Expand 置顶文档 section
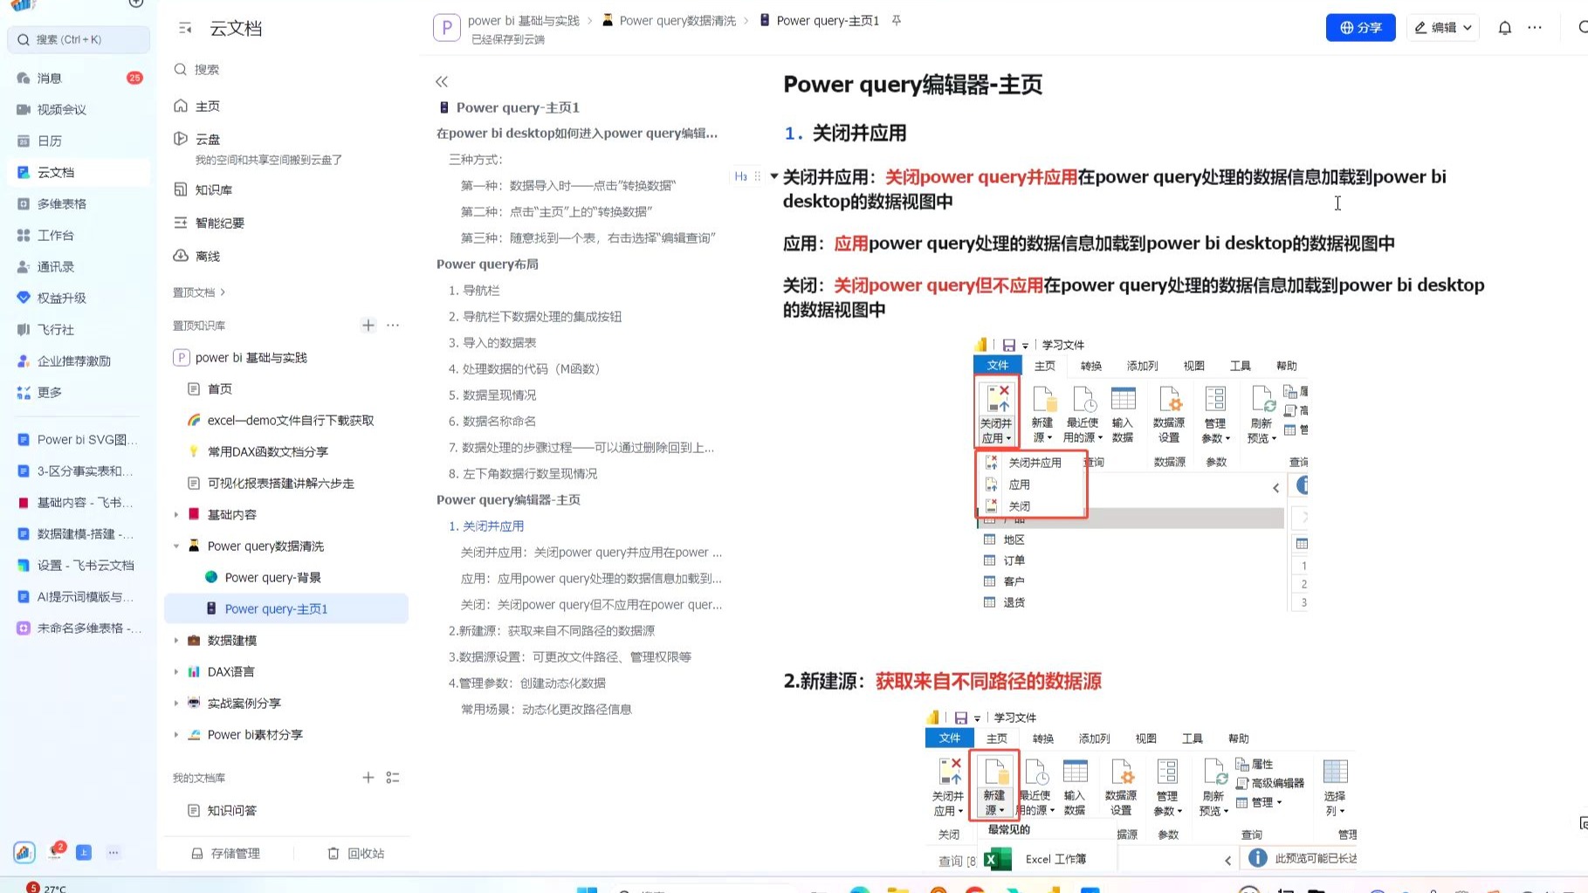This screenshot has height=893, width=1588. pyautogui.click(x=199, y=292)
